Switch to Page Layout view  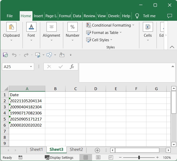(98, 157)
